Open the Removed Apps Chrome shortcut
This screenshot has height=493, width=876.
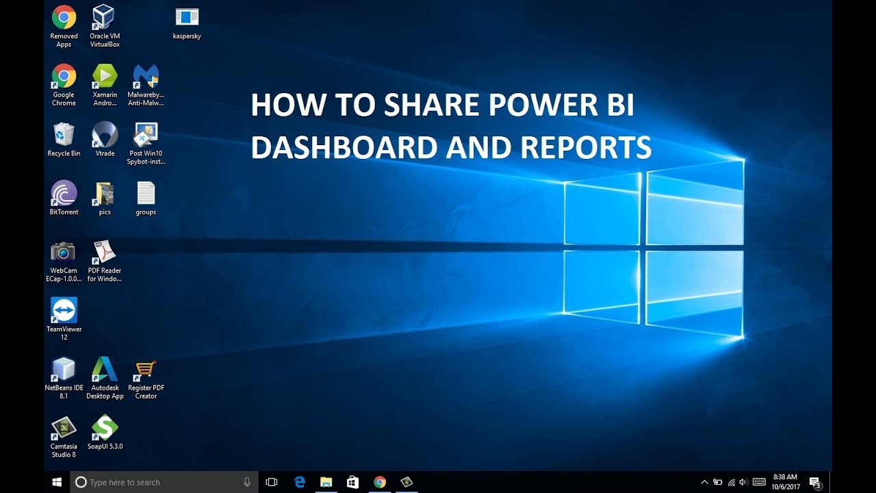point(64,27)
